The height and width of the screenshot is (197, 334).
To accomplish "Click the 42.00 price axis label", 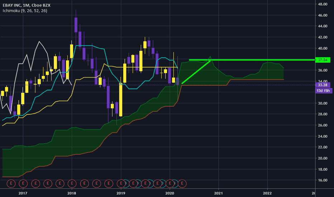I will tap(323, 37).
